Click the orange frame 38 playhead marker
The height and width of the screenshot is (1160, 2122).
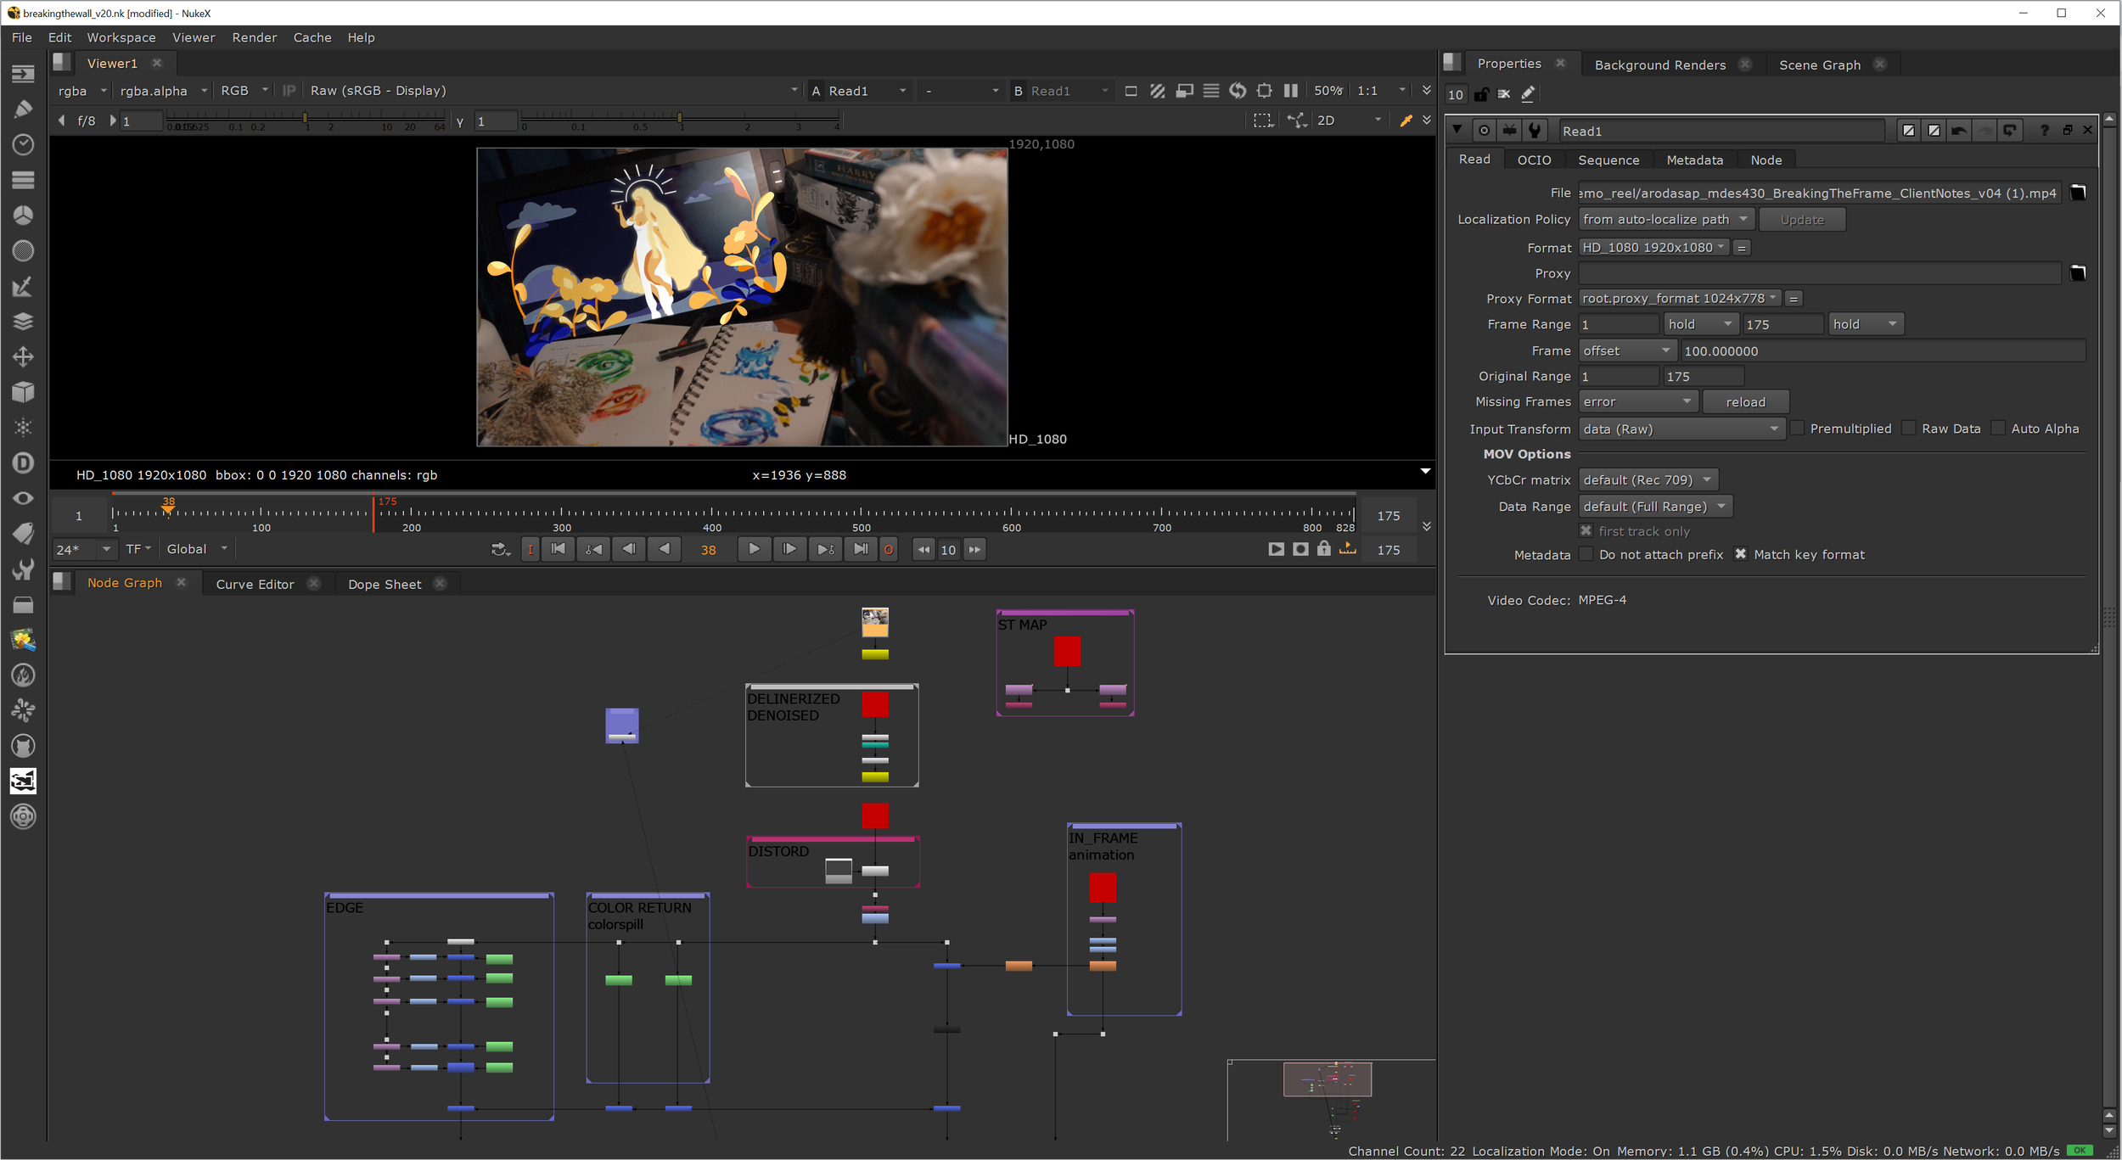(x=168, y=507)
